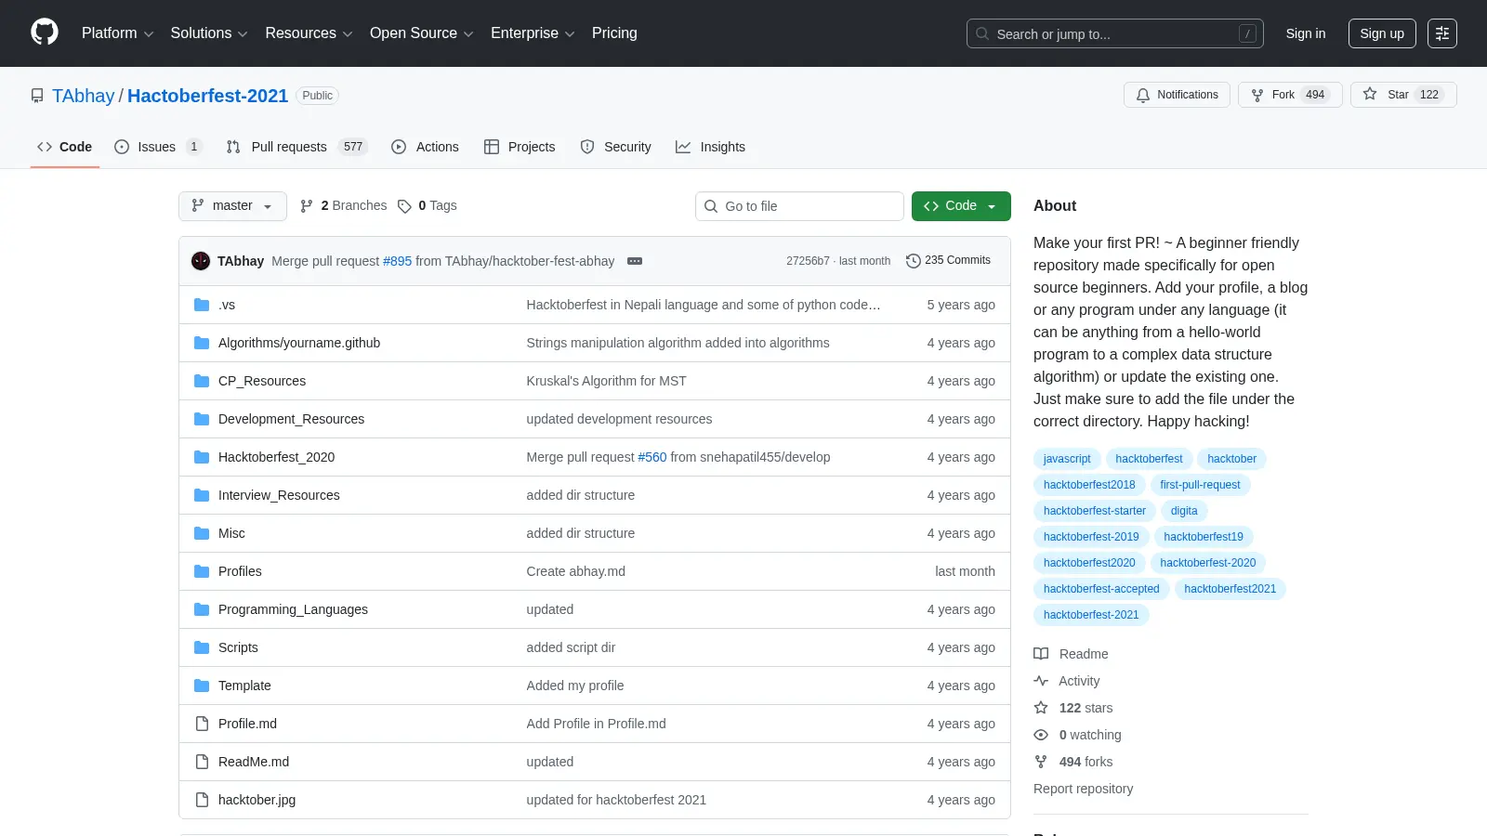This screenshot has height=836, width=1487.
Task: Open the master branch dropdown
Action: tap(232, 206)
